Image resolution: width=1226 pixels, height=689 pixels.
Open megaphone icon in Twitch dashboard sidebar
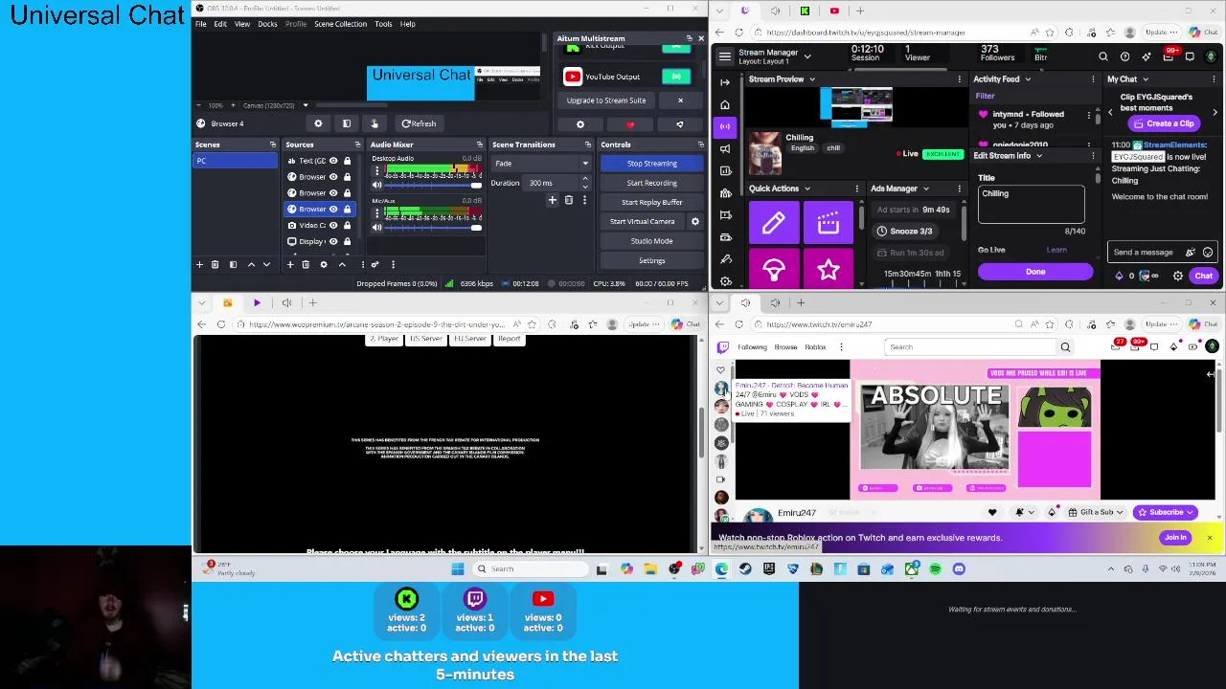click(725, 148)
